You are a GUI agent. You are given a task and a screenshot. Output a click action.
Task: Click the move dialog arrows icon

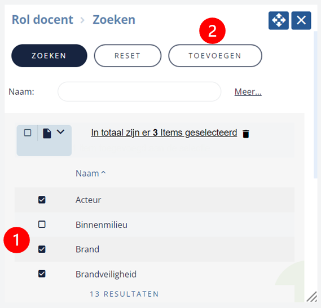(279, 20)
